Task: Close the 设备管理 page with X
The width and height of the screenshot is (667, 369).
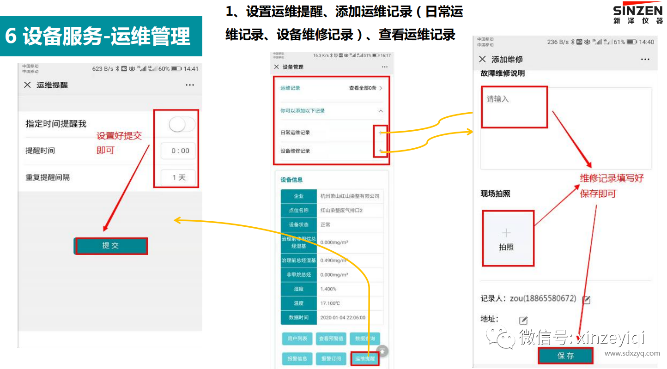Action: tap(276, 67)
